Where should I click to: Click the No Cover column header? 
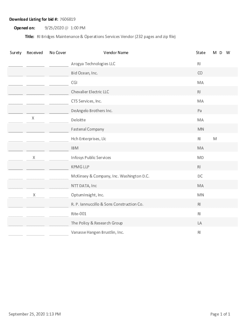coord(58,53)
